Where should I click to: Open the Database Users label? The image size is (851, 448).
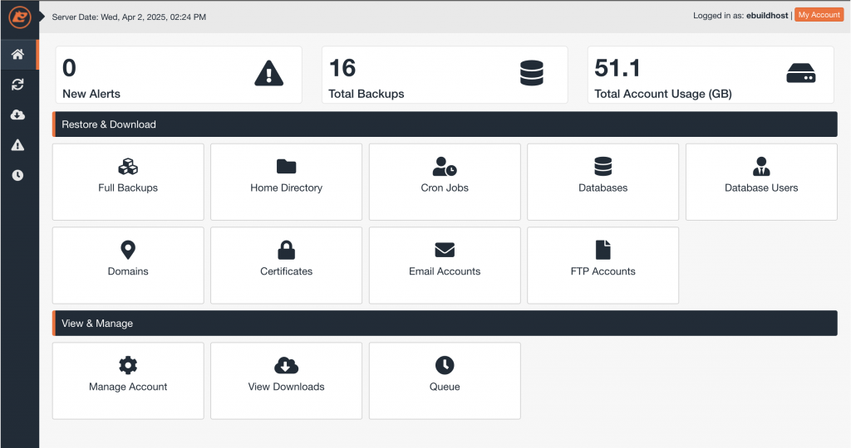point(761,188)
